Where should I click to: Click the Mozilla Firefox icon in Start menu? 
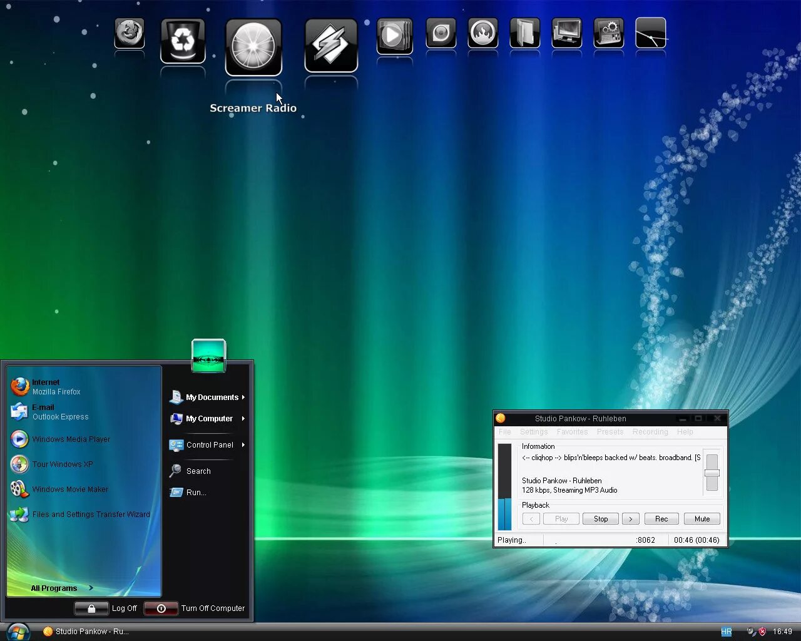tap(19, 386)
